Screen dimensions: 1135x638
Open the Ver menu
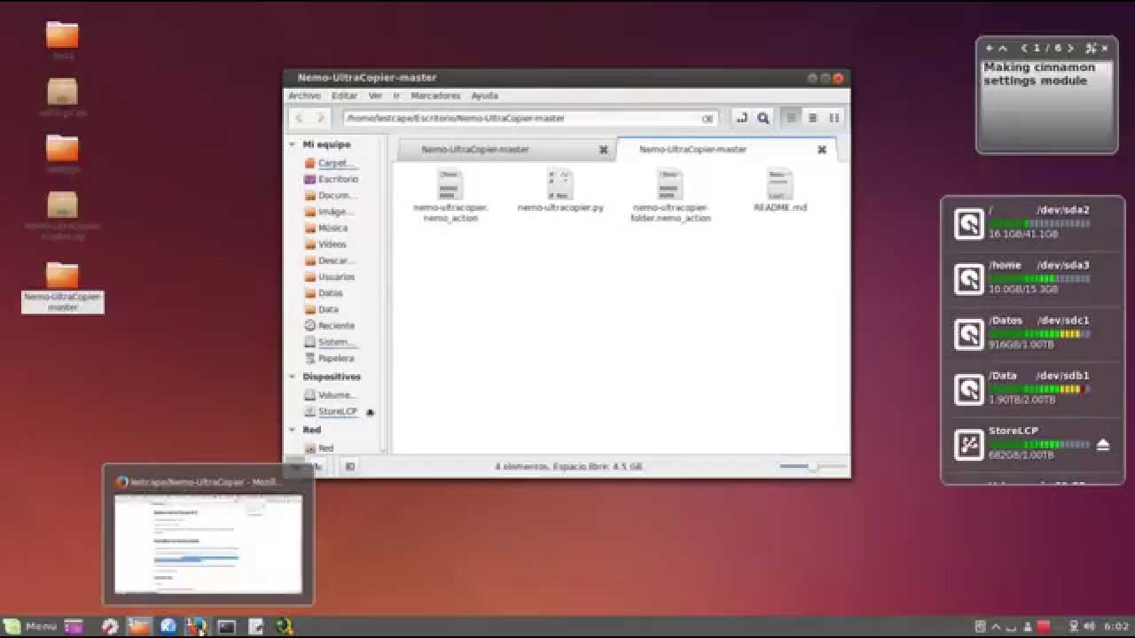pos(375,96)
